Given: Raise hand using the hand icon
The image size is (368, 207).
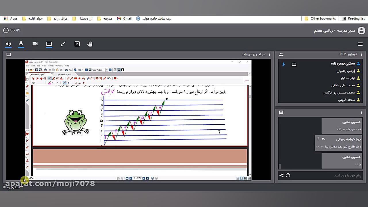Looking at the screenshot, I should [90, 44].
